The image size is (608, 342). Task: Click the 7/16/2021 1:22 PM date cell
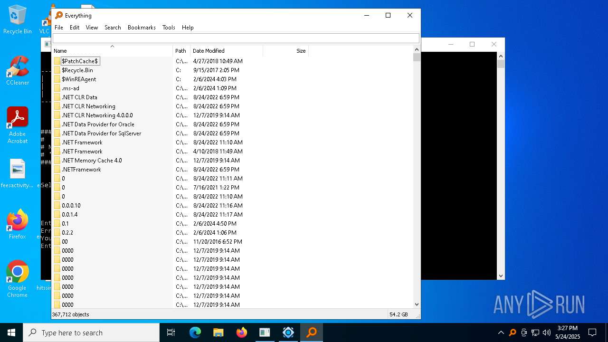click(216, 188)
